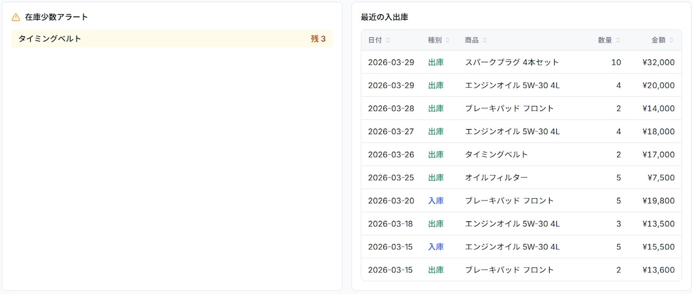Click エンジンオイル 5W-30 4L in the 2026-03-18 row

tap(512, 224)
